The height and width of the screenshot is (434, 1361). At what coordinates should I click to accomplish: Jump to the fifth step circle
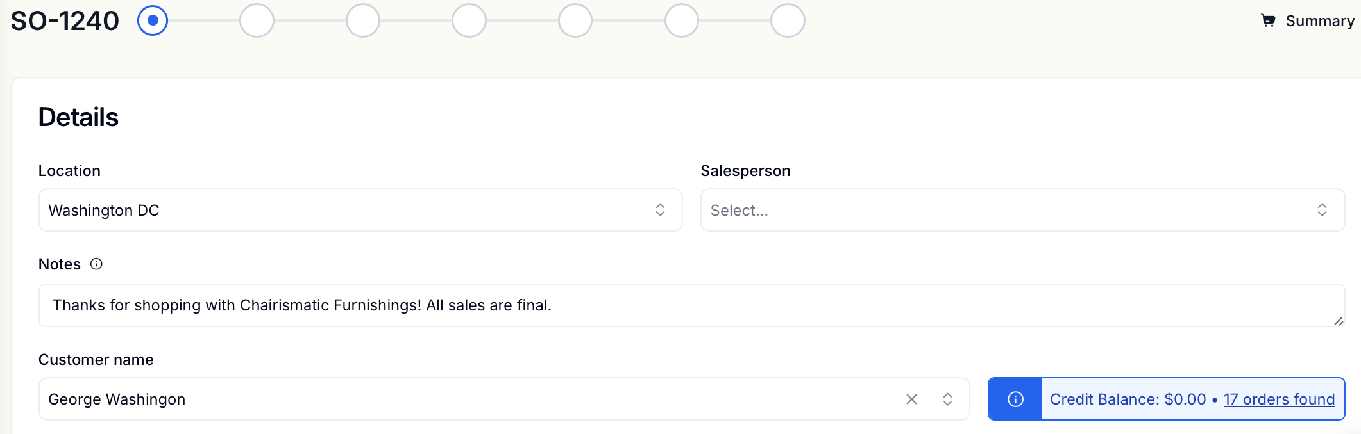(575, 20)
